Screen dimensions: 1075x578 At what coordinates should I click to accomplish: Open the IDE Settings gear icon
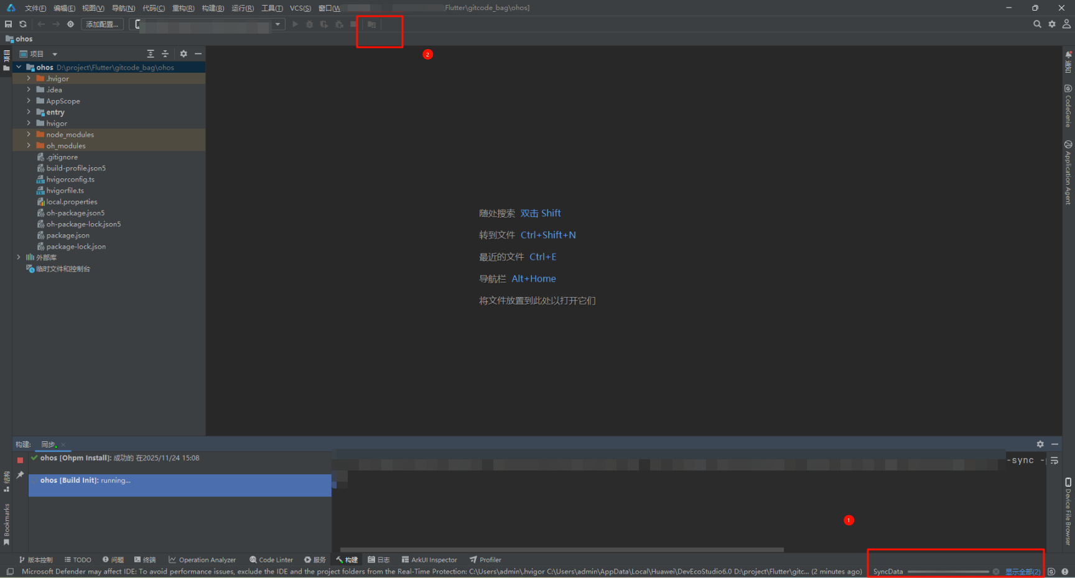[x=1052, y=24]
